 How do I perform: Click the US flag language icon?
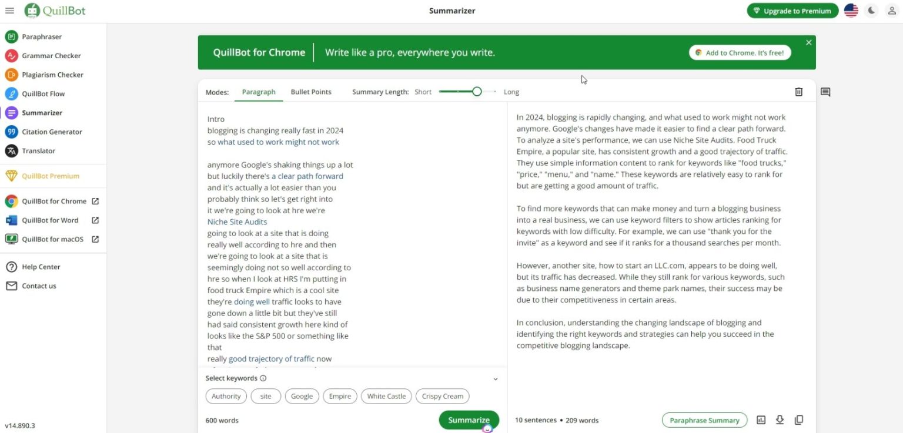851,11
